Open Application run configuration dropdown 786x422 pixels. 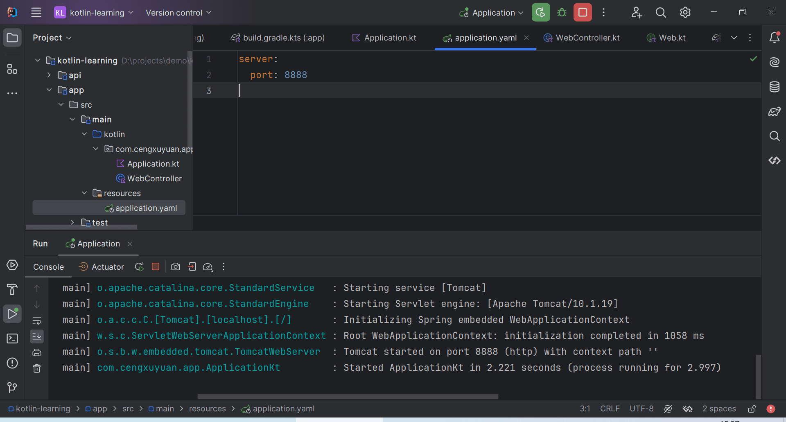point(492,13)
